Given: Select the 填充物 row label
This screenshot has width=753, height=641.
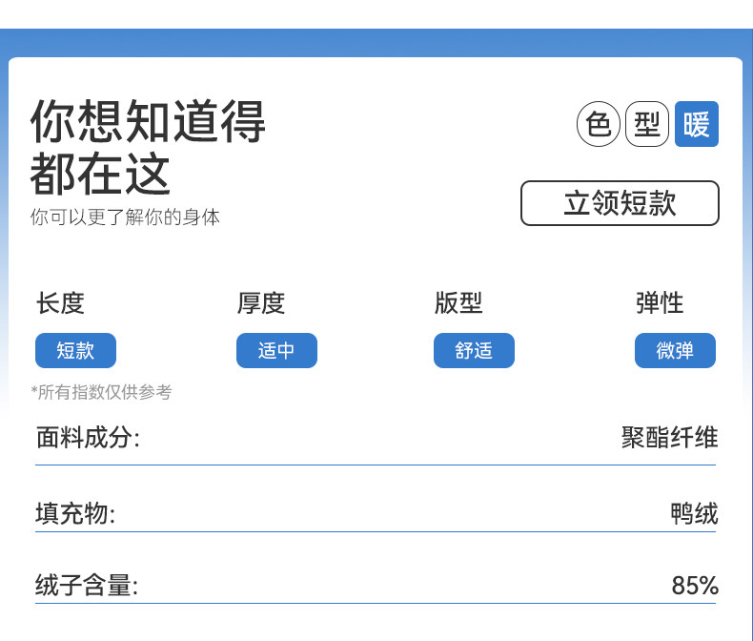Looking at the screenshot, I should coord(75,514).
